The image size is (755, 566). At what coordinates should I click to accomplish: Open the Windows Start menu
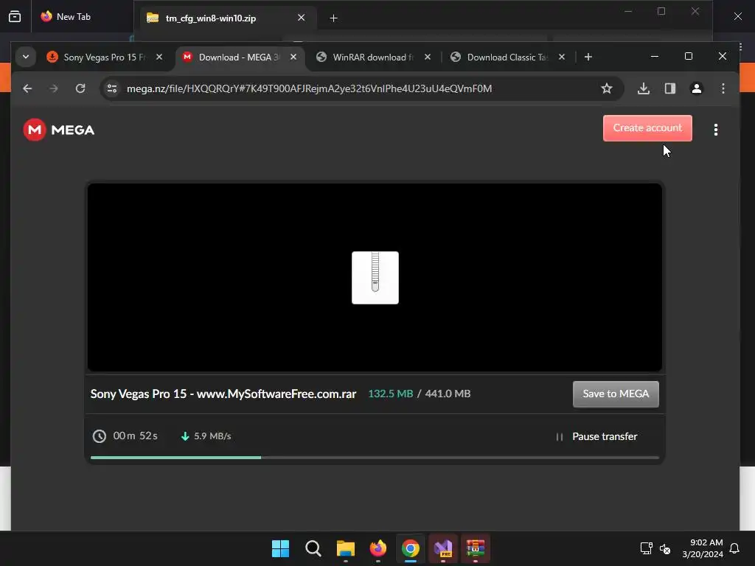[x=280, y=548]
